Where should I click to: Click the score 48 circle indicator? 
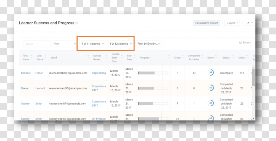[211, 103]
